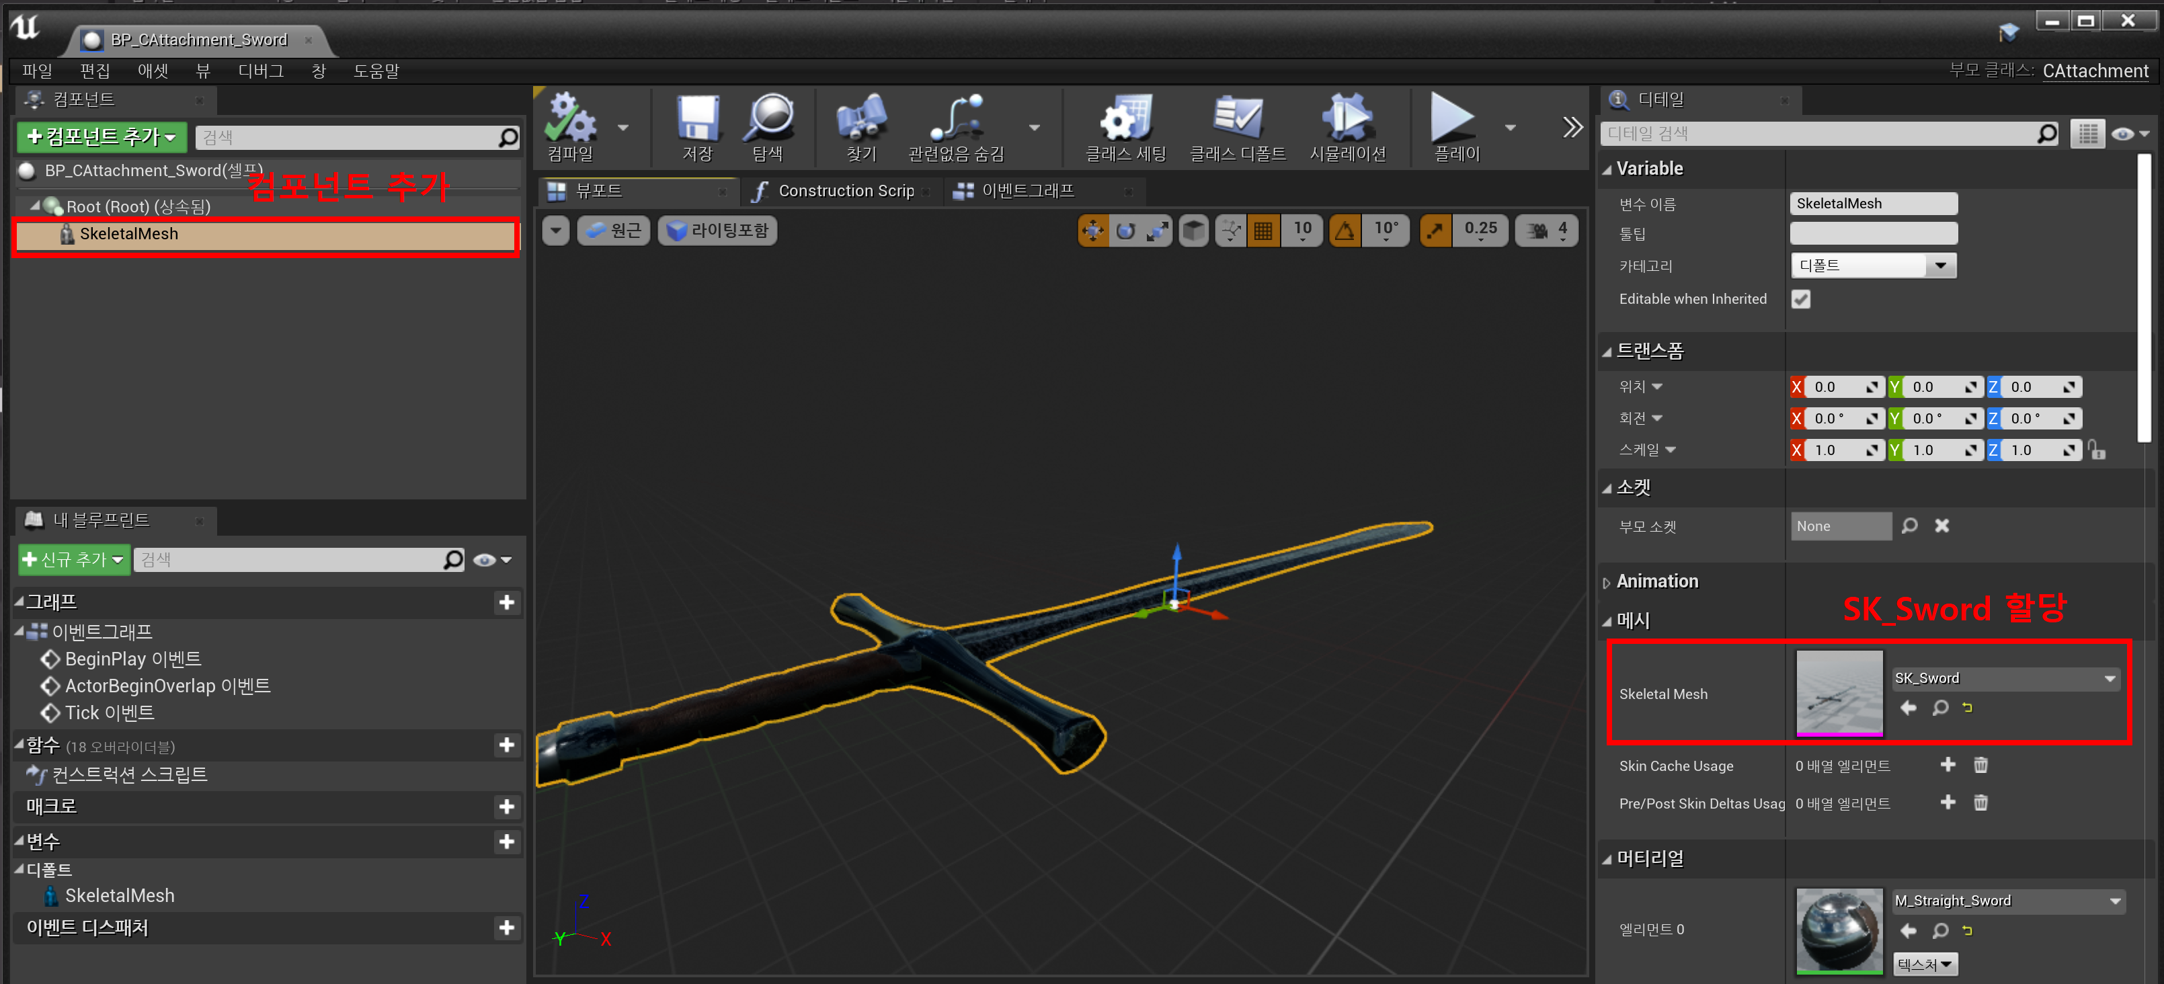The image size is (2164, 984).
Task: Click the trash icon for Skin Cache Usage
Action: [x=1980, y=765]
